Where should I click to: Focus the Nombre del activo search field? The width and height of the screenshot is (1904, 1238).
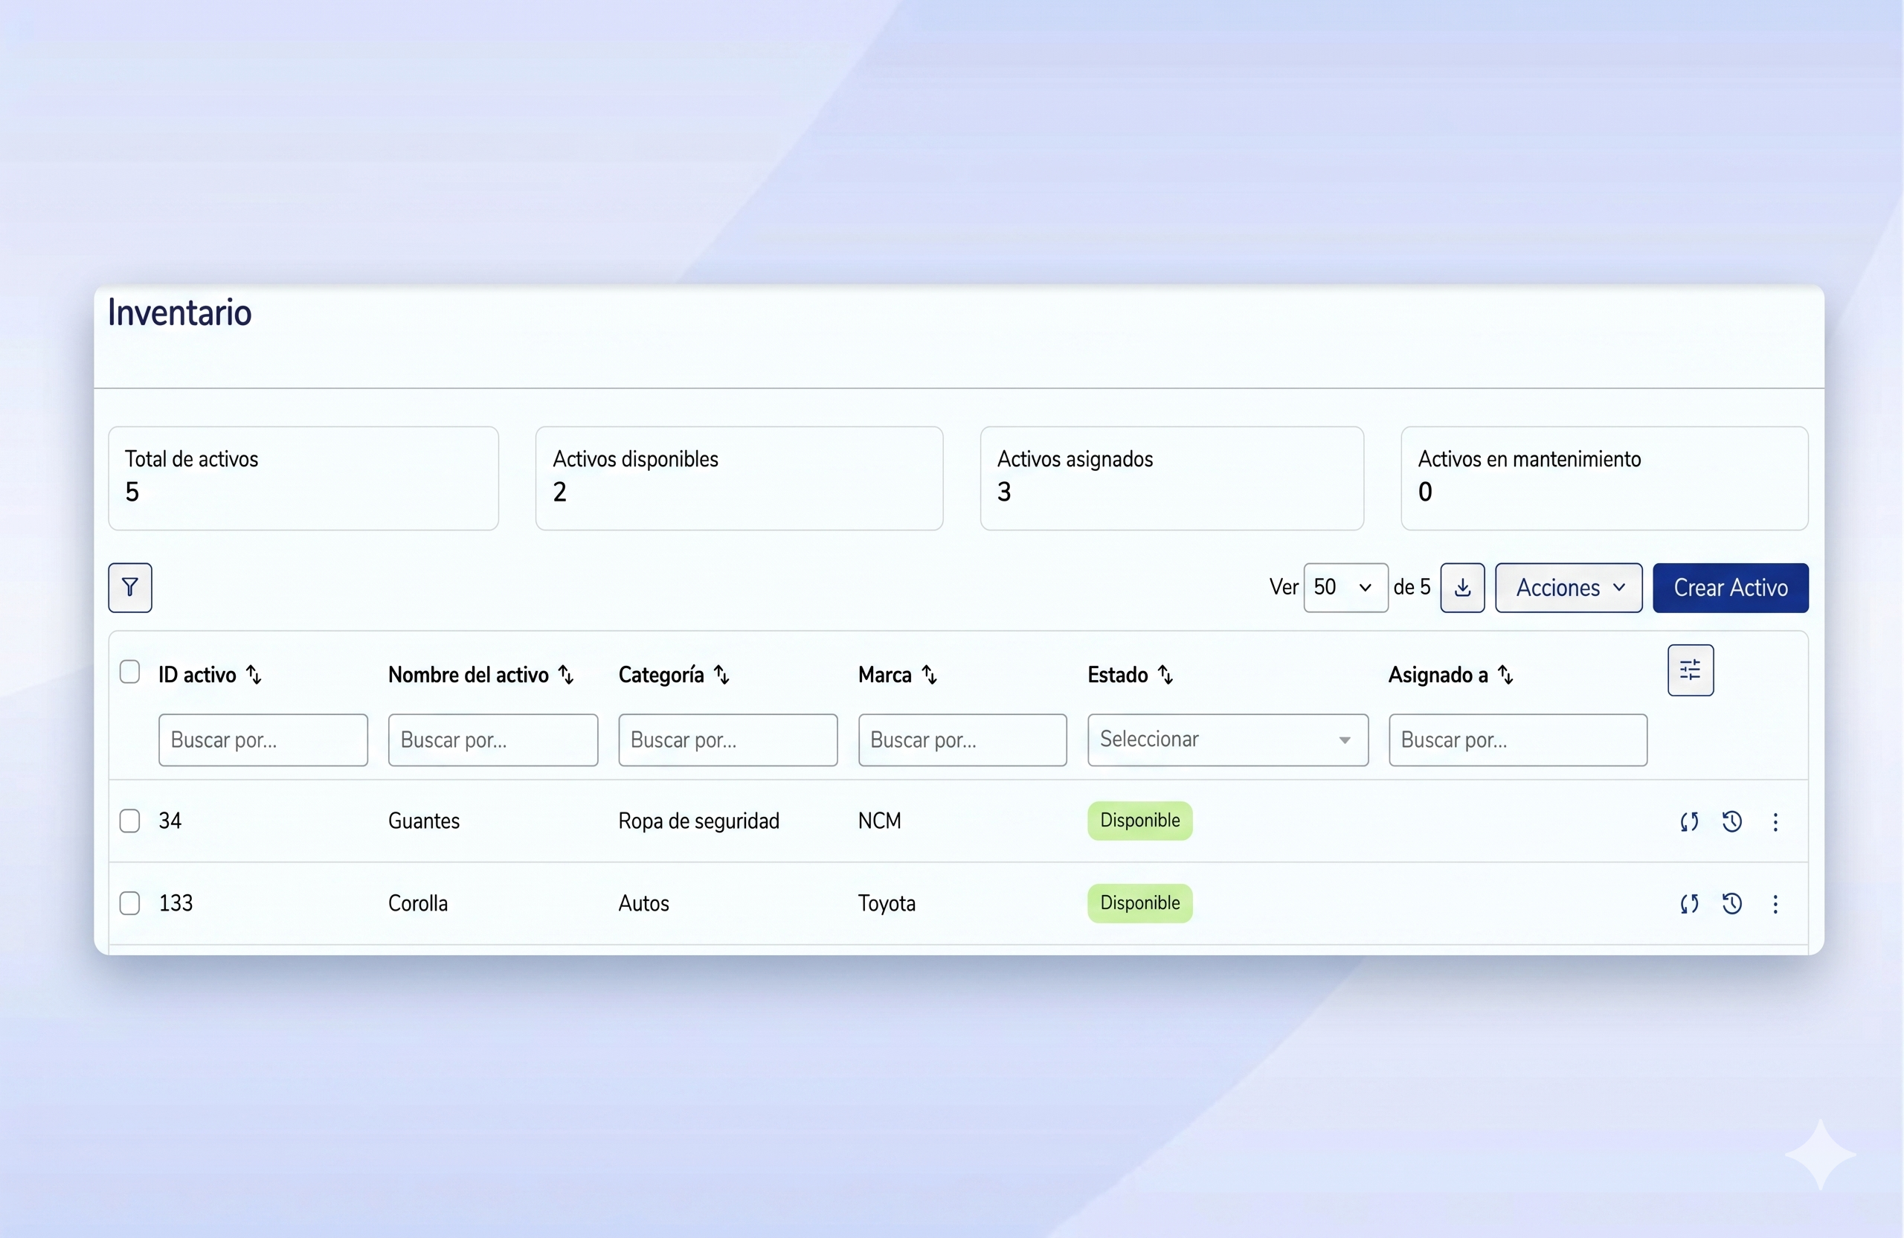tap(493, 740)
